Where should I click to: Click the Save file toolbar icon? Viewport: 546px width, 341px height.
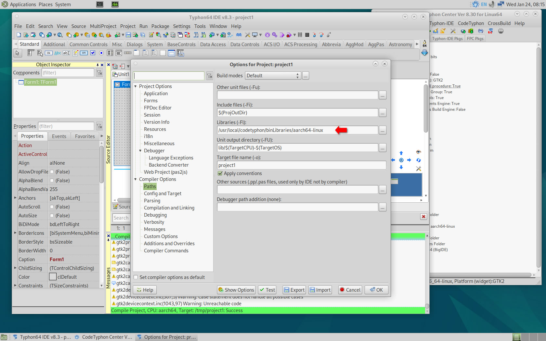point(128,35)
